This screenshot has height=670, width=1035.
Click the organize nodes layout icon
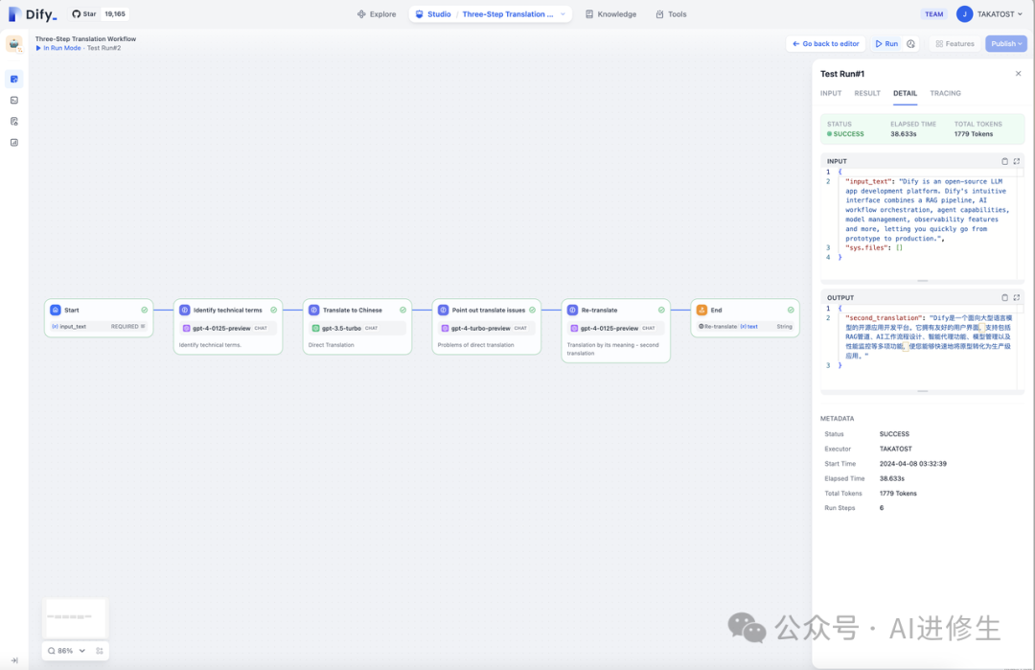(100, 650)
